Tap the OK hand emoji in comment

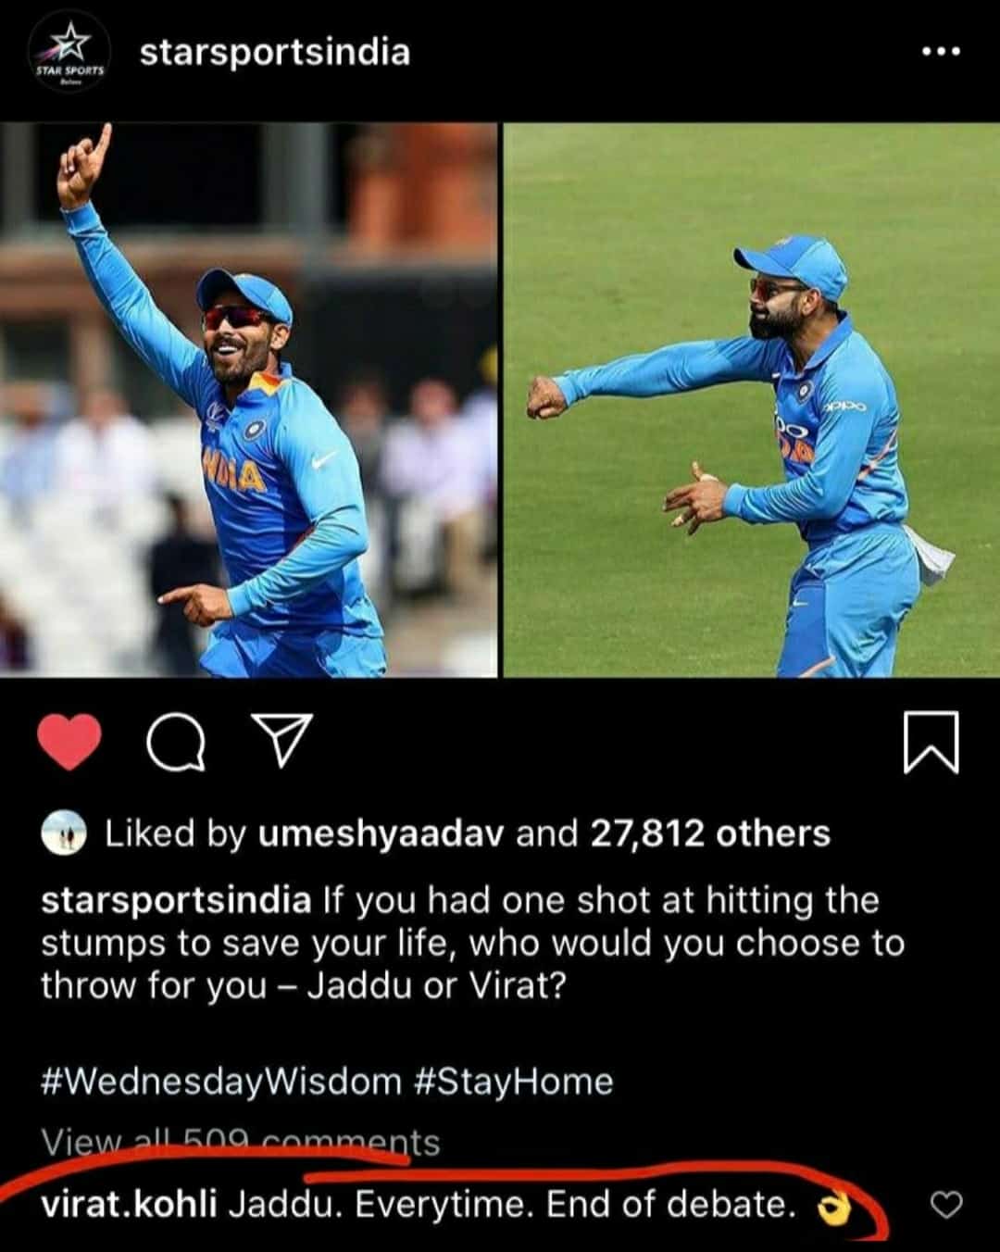pyautogui.click(x=834, y=1208)
